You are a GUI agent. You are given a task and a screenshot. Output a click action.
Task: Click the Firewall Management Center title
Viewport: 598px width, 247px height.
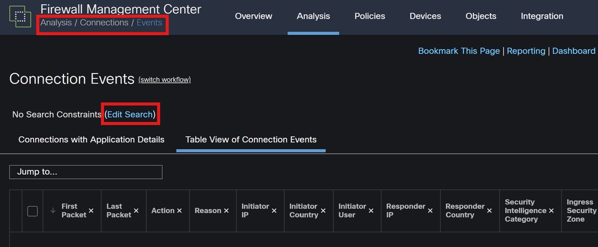click(120, 9)
